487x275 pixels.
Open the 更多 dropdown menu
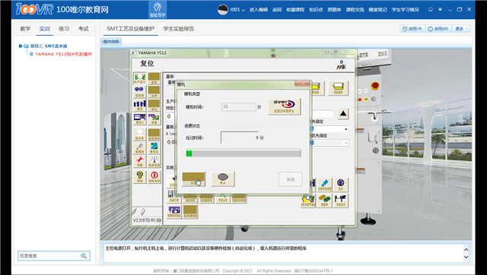[461, 29]
